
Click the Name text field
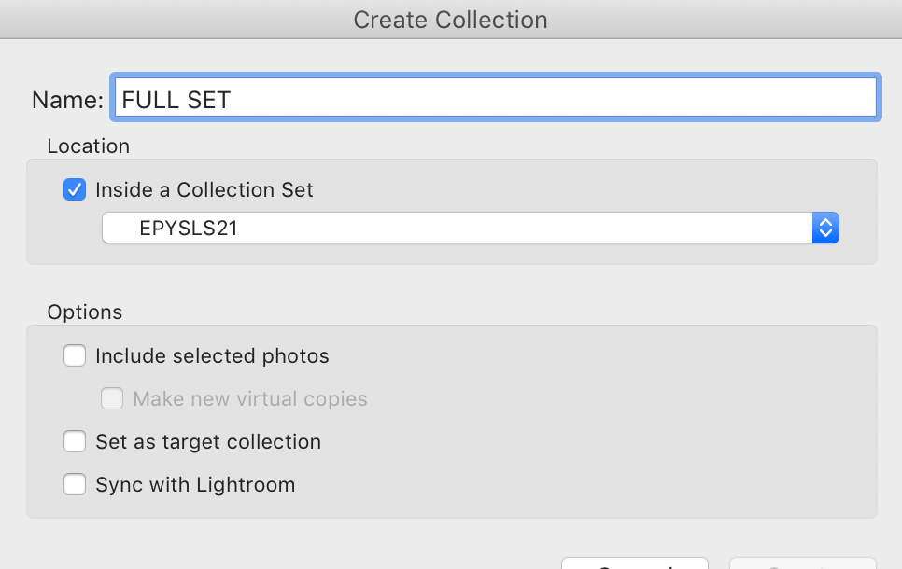pyautogui.click(x=495, y=98)
